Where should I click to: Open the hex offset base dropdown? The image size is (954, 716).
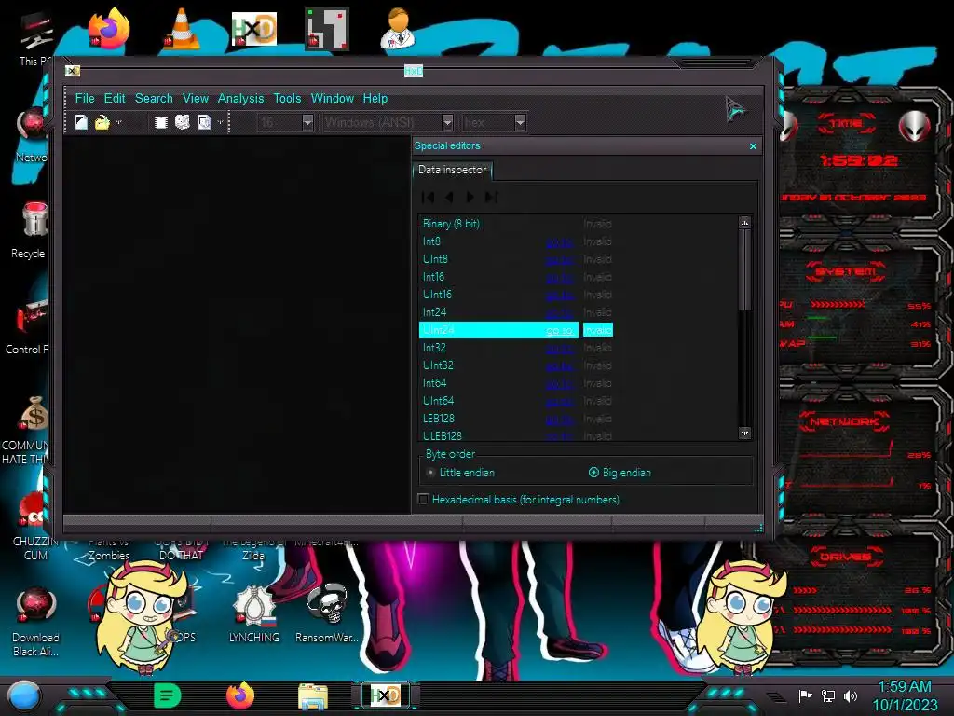click(520, 122)
